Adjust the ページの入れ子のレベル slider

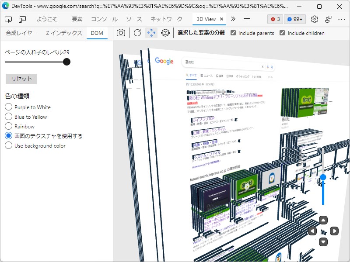[x=66, y=62]
